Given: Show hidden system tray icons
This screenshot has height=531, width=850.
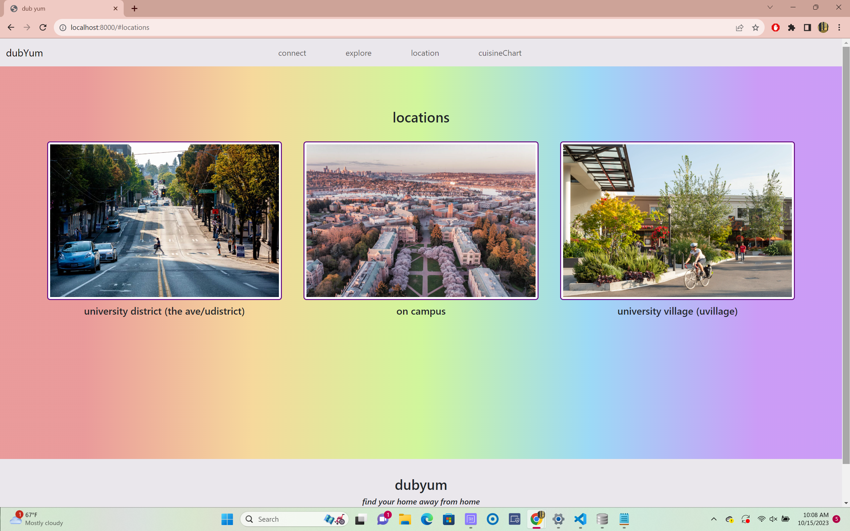Looking at the screenshot, I should 714,519.
